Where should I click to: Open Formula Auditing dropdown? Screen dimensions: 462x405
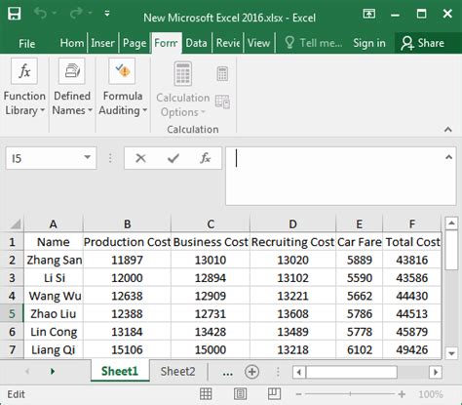123,88
